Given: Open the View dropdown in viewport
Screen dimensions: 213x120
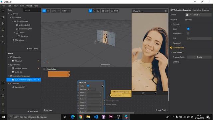Looking at the screenshot, I should (56, 11).
